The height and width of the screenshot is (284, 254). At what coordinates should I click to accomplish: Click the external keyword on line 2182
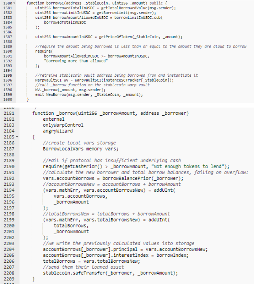coord(54,119)
